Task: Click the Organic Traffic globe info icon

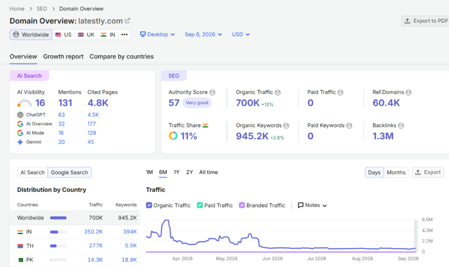Action: [x=278, y=92]
